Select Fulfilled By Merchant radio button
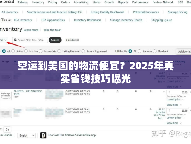 pos(154,51)
